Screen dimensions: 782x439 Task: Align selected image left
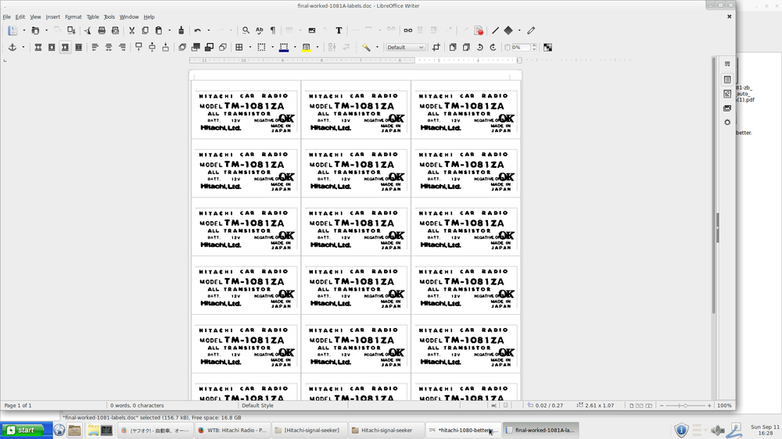95,48
